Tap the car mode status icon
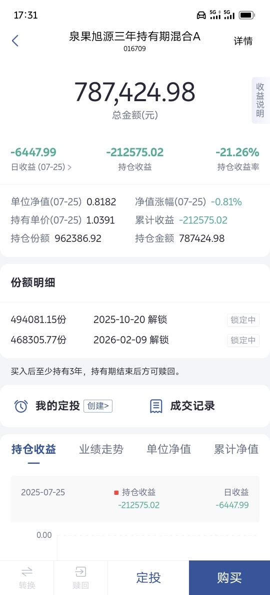270x595 pixels. (201, 15)
